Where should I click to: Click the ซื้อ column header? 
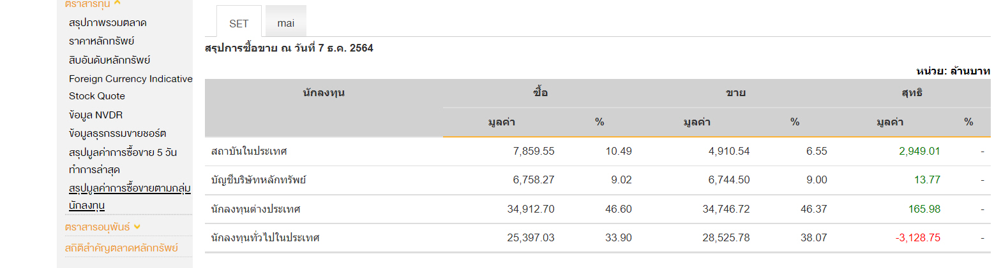coord(540,93)
